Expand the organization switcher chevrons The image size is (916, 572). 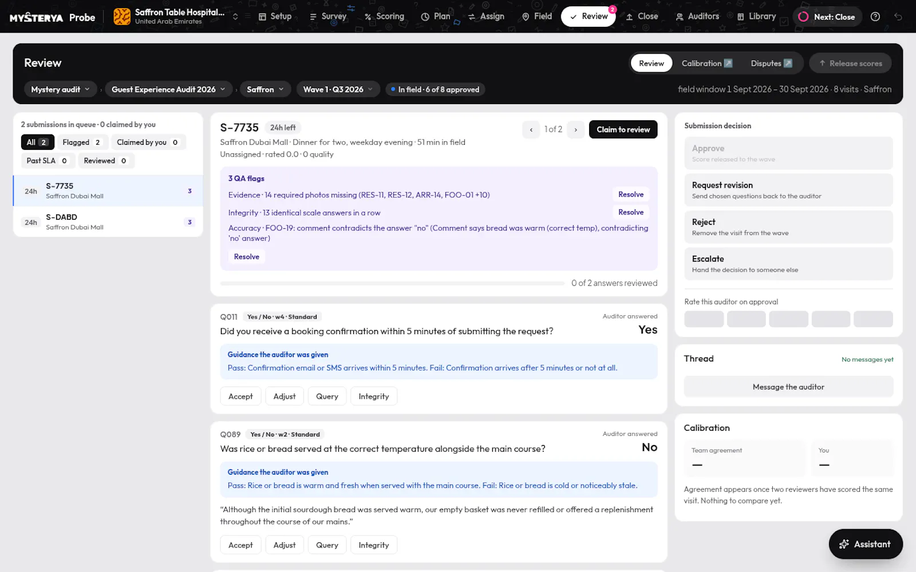pyautogui.click(x=235, y=17)
